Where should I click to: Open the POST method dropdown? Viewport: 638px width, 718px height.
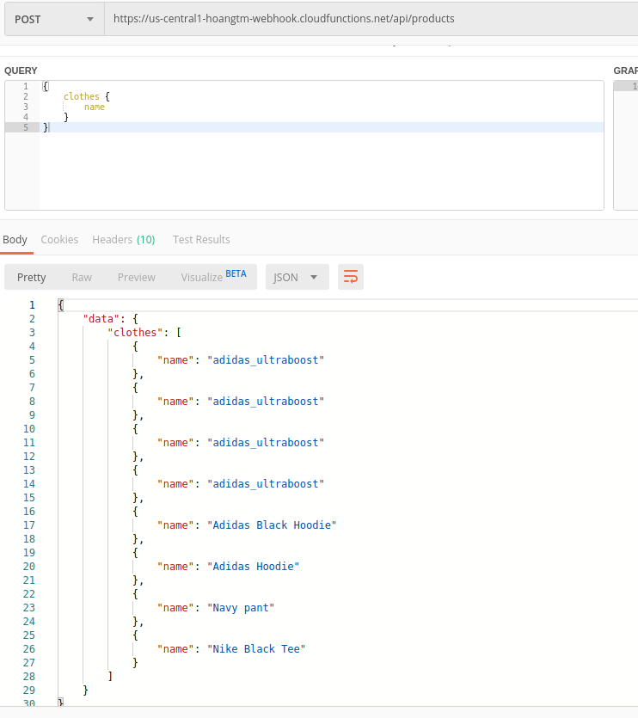tap(54, 19)
